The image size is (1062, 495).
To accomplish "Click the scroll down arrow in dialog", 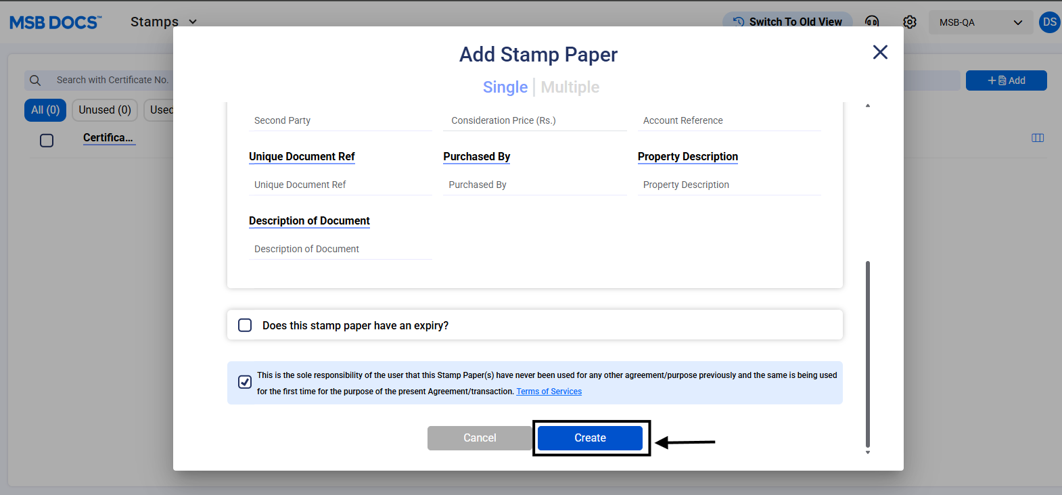I will click(x=867, y=452).
